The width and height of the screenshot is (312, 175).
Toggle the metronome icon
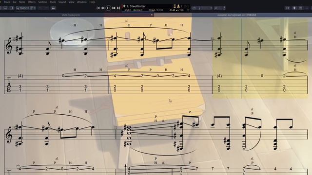[178, 6]
